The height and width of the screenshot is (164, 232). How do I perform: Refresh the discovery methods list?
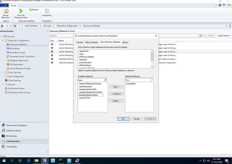[x=34, y=10]
